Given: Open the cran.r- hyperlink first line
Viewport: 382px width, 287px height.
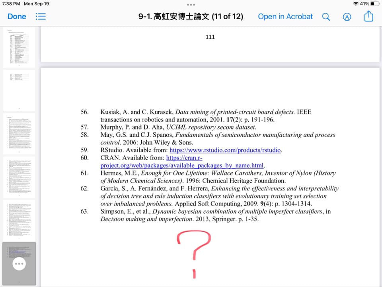Looking at the screenshot, I should [184, 158].
